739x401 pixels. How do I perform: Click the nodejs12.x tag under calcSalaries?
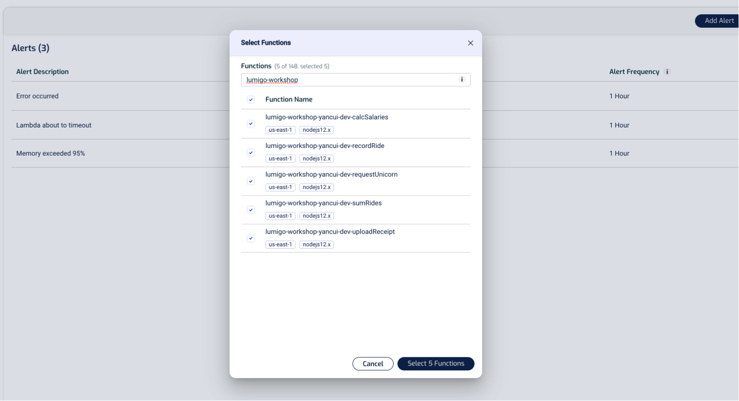pos(317,130)
